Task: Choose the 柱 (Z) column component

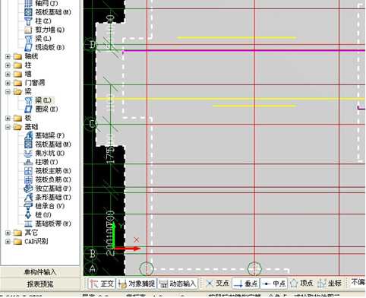Action: tap(38, 21)
